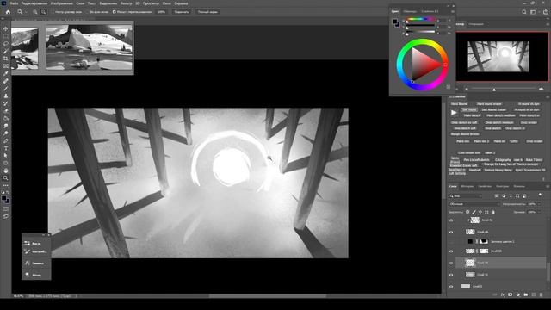Open the Файл menu
Image resolution: width=551 pixels, height=310 pixels.
coord(14,3)
